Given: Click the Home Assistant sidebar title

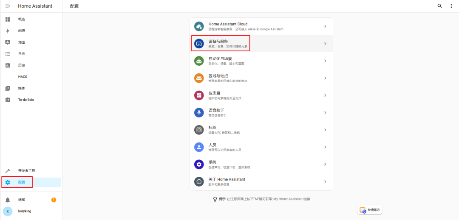Looking at the screenshot, I should click(x=35, y=6).
